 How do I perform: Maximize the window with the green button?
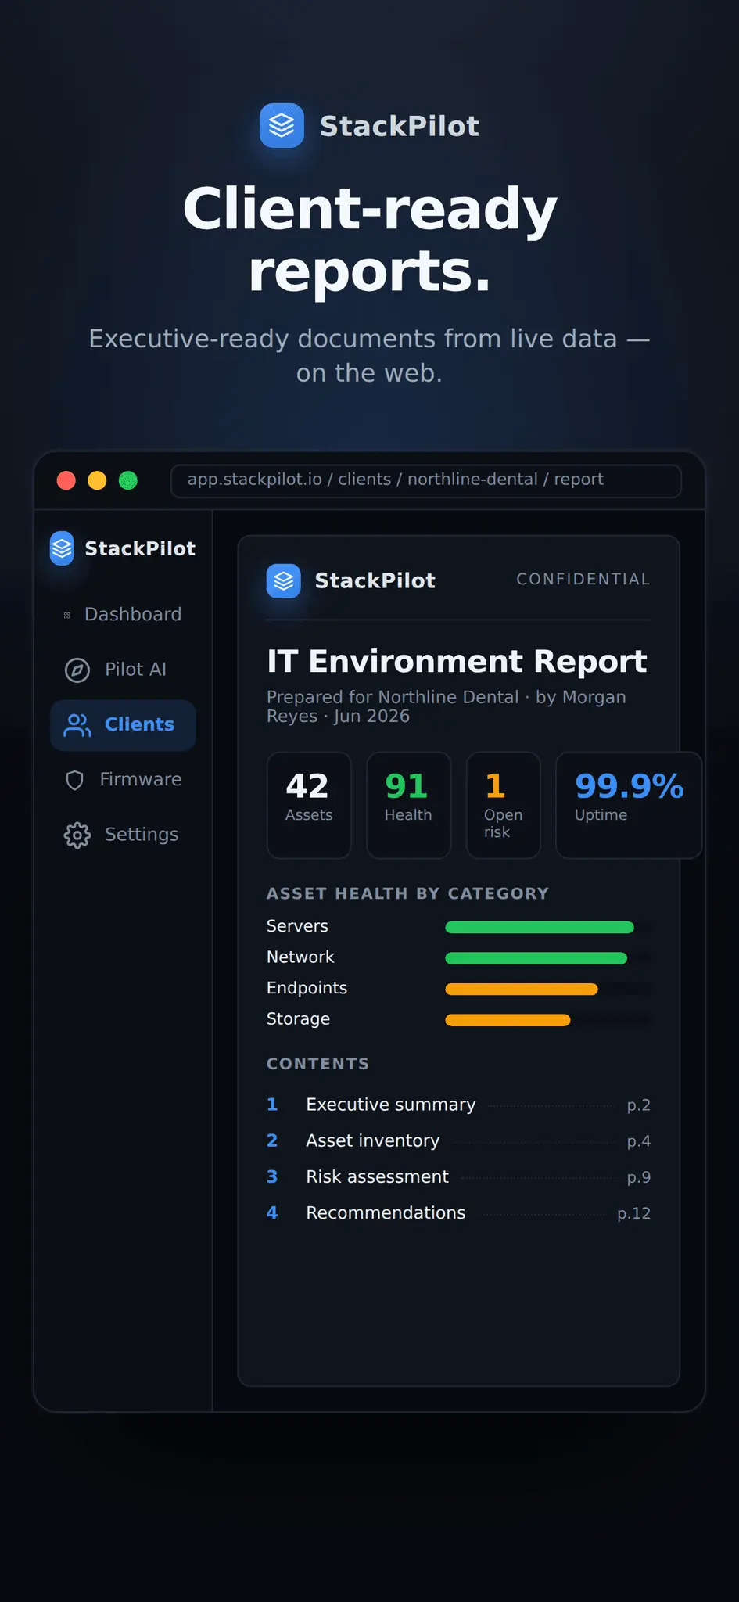128,480
